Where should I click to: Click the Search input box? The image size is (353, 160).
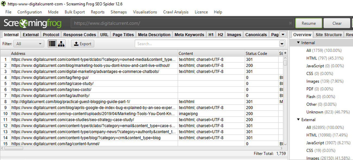click(207, 44)
